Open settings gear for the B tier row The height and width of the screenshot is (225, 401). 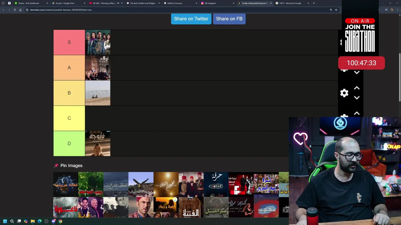pyautogui.click(x=344, y=93)
